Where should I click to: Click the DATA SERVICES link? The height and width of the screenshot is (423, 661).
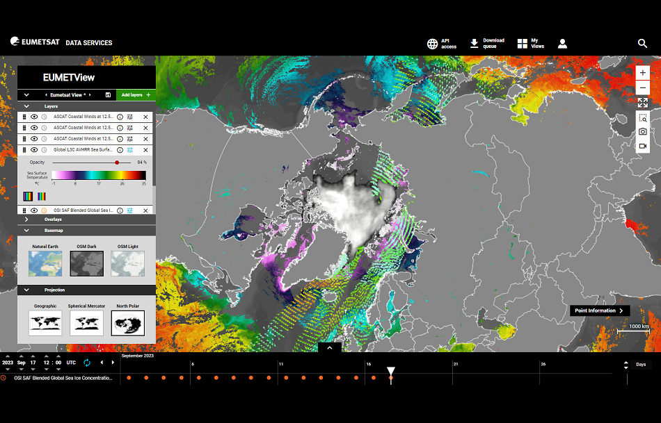(x=89, y=42)
